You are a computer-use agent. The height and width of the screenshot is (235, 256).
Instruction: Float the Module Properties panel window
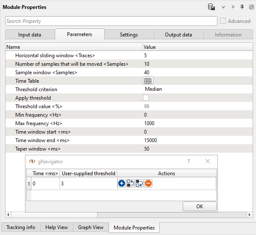click(x=251, y=7)
